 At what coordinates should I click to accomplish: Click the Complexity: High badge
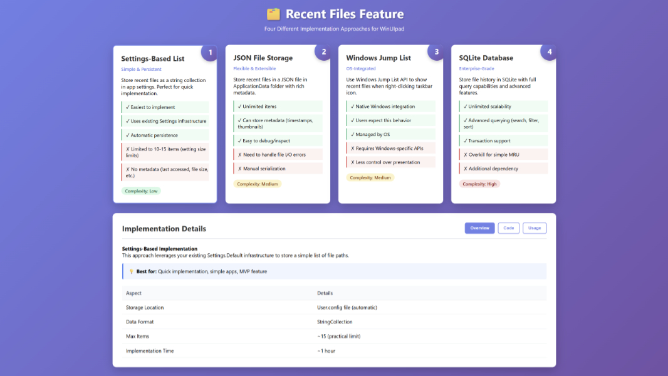(x=479, y=184)
